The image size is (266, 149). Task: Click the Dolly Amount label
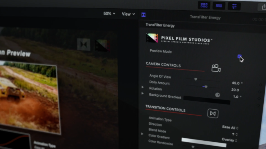[x=159, y=82]
